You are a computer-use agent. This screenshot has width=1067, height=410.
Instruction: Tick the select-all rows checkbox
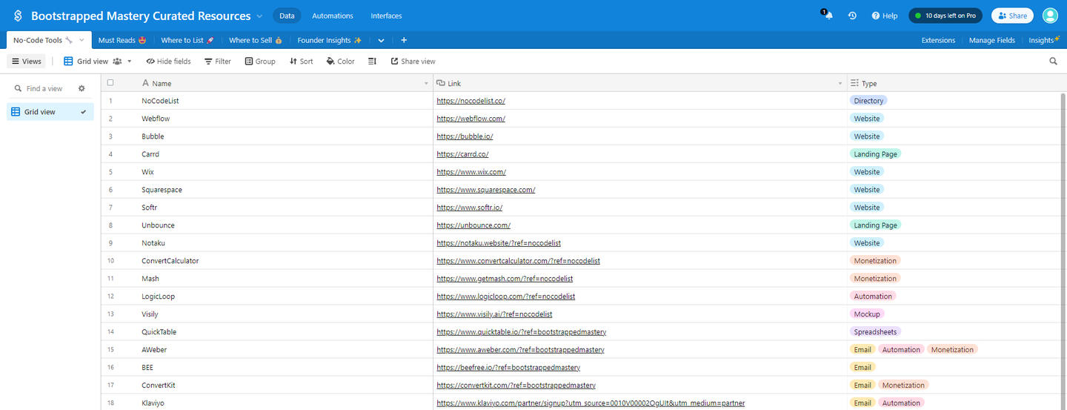[110, 83]
